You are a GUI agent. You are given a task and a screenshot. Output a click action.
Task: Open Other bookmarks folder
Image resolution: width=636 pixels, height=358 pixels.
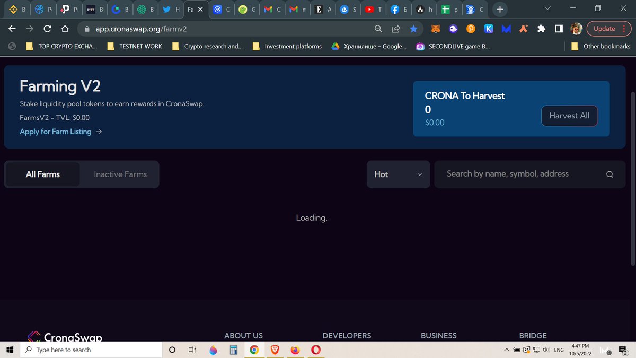pos(600,46)
